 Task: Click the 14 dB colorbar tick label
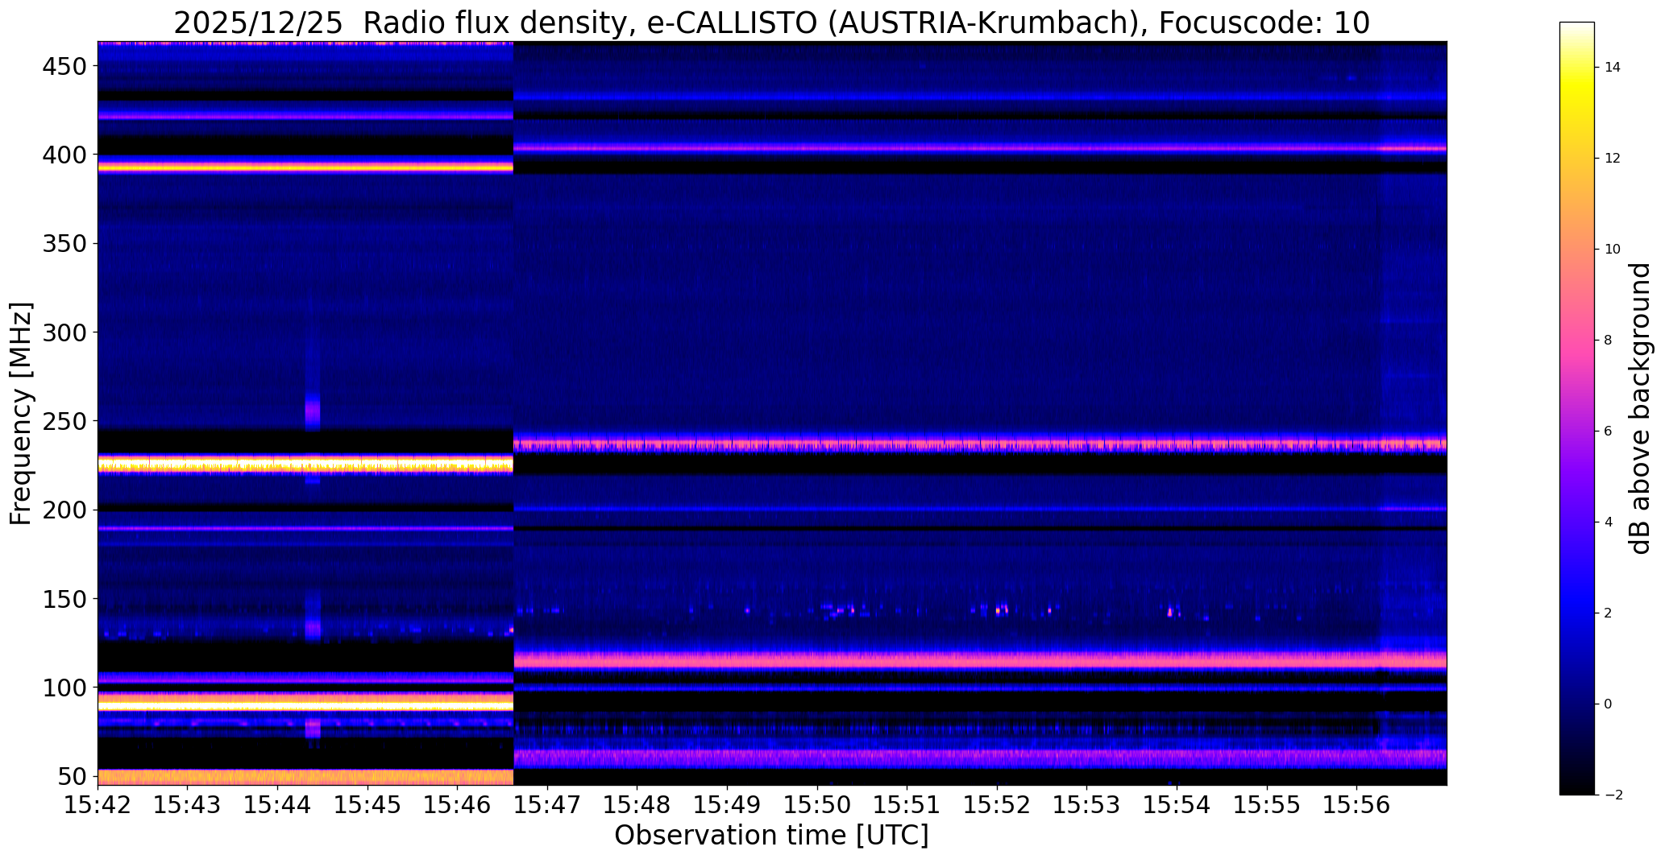(x=1613, y=68)
